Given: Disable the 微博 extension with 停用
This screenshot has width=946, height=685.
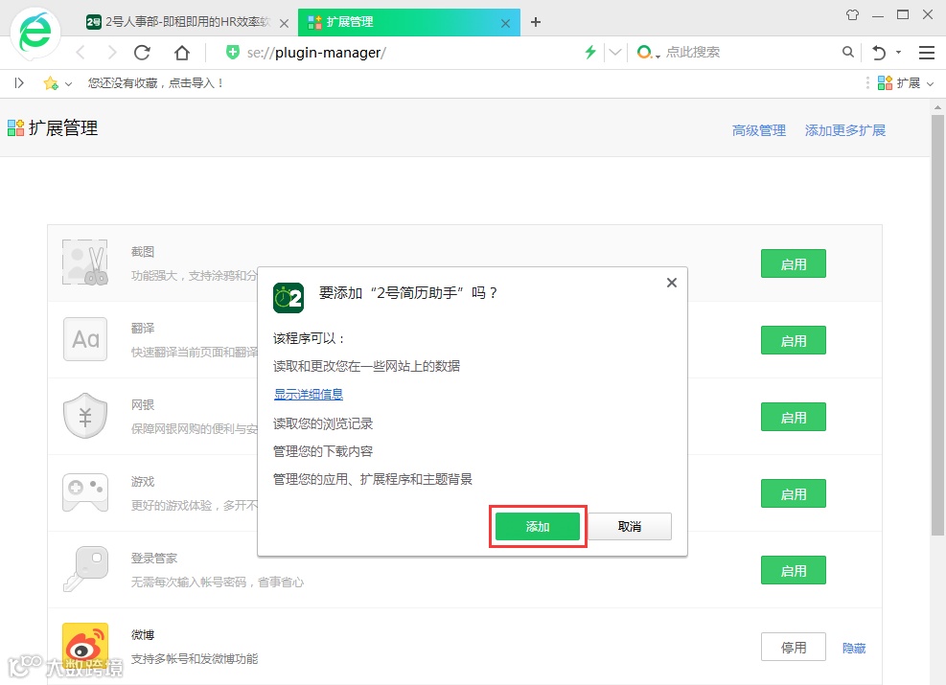Looking at the screenshot, I should [x=794, y=647].
